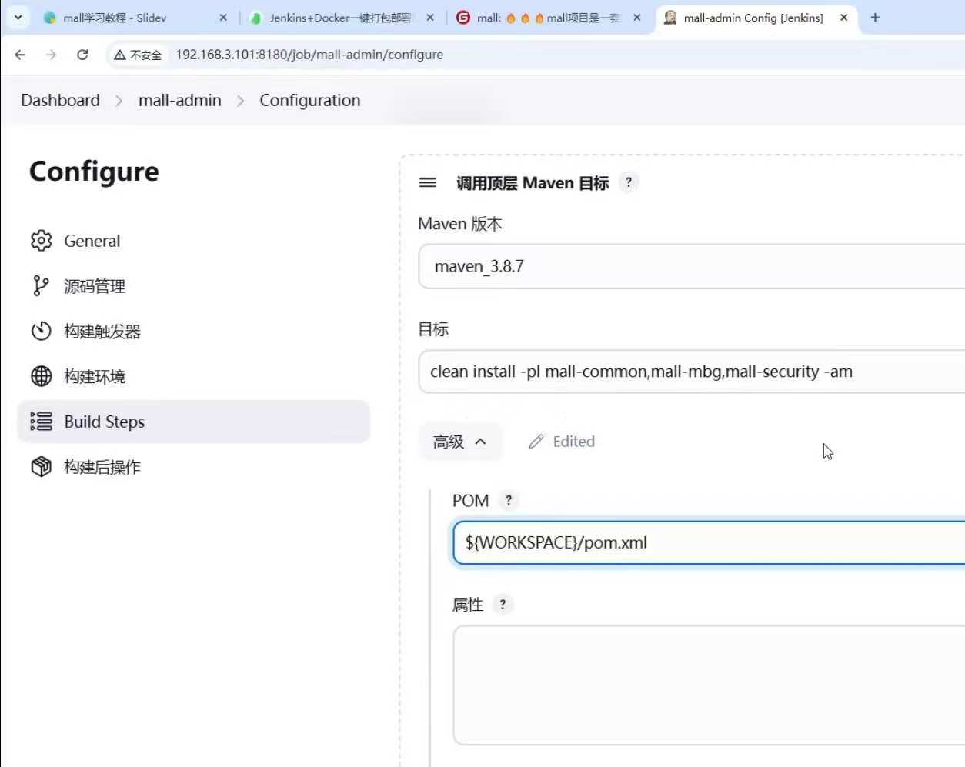Open help for the 属性 field
This screenshot has height=767, width=965.
(503, 605)
